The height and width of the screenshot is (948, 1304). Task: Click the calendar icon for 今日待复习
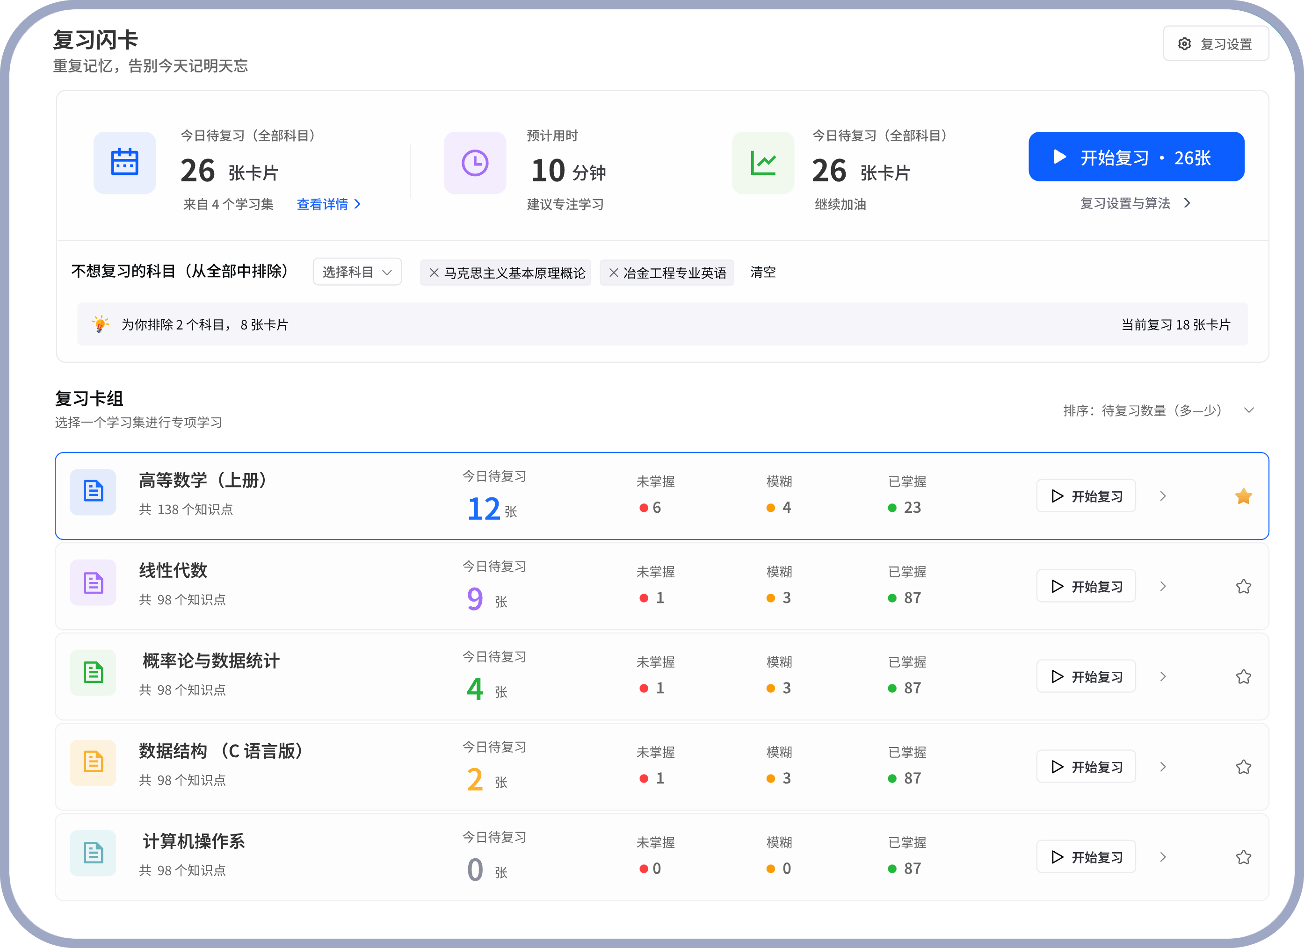pyautogui.click(x=125, y=163)
